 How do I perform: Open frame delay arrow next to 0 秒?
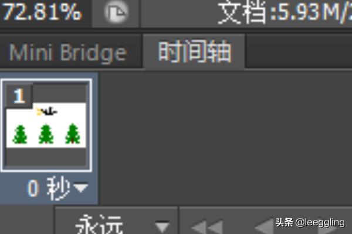click(x=81, y=188)
